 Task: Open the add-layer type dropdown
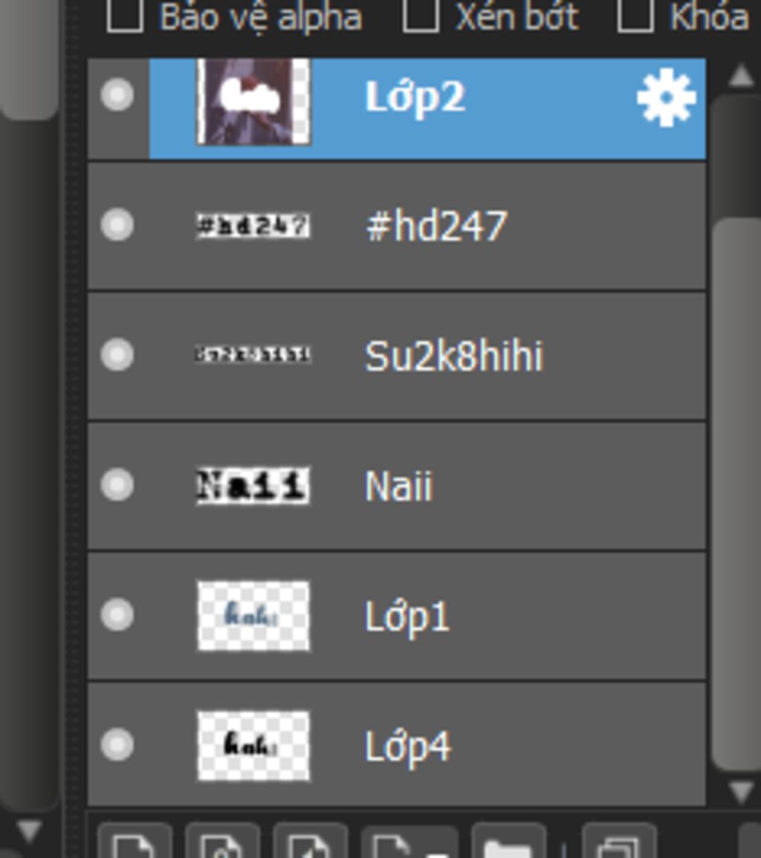coord(409,841)
